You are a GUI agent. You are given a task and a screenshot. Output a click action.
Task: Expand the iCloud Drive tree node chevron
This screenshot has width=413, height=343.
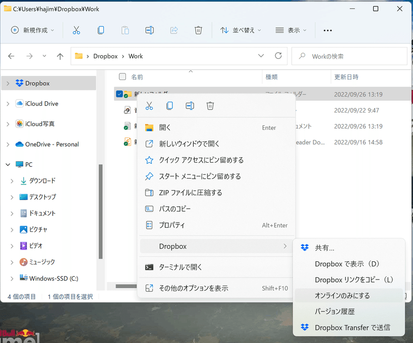(x=8, y=104)
